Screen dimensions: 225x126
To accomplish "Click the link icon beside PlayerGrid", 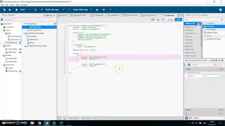I will [x=20, y=40].
